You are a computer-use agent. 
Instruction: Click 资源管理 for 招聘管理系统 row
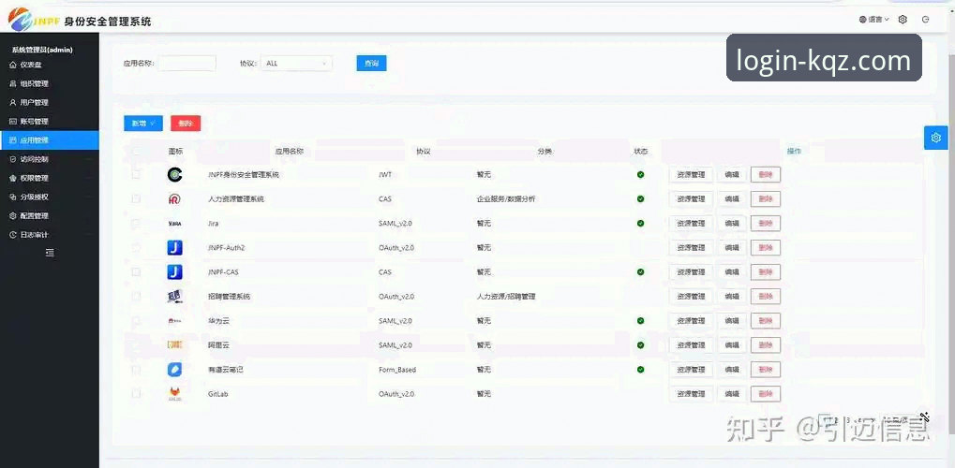(x=692, y=297)
